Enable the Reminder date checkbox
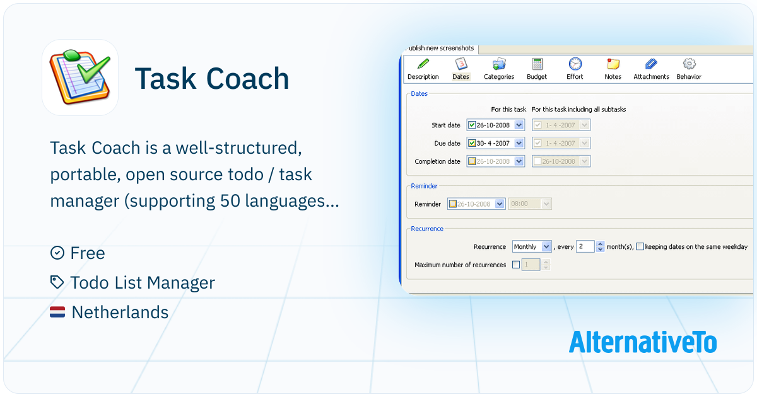Image resolution: width=757 pixels, height=397 pixels. point(452,204)
